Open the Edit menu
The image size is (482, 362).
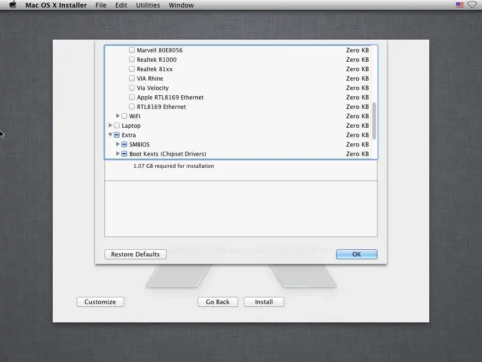[x=121, y=5]
